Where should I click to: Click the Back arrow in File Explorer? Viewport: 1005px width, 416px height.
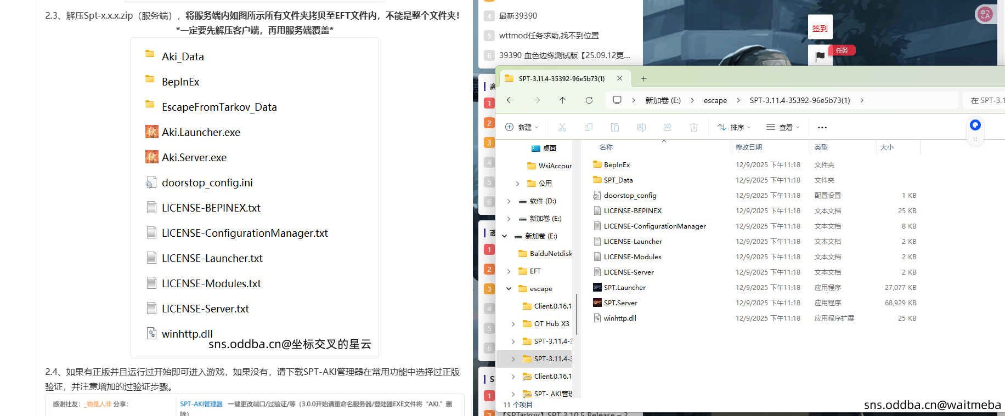[510, 100]
